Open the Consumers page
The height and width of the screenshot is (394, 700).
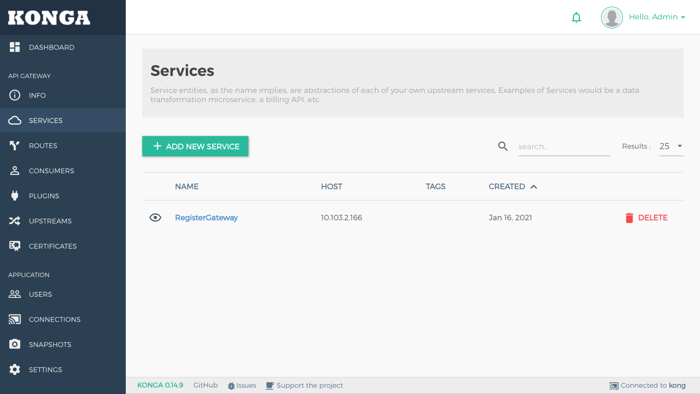51,171
